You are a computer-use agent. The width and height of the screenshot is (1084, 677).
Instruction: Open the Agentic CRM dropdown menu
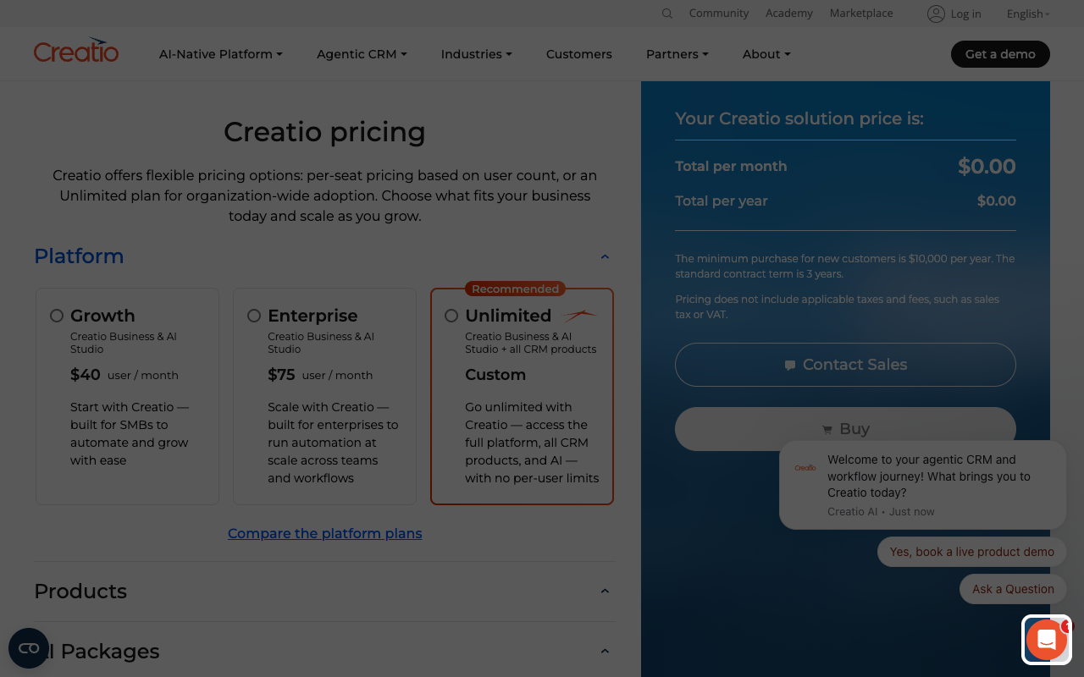click(x=362, y=54)
